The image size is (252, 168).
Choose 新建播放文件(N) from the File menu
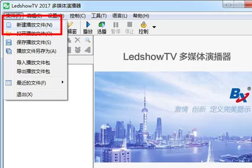pyautogui.click(x=35, y=25)
